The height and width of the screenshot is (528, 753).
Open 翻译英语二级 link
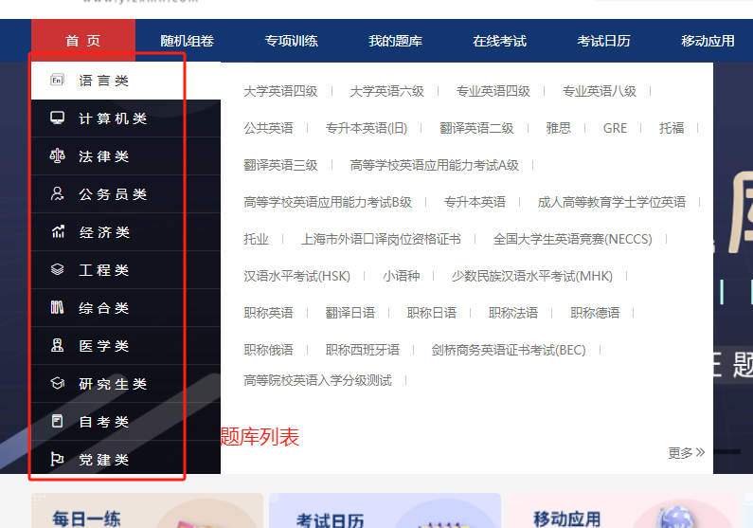click(x=476, y=128)
